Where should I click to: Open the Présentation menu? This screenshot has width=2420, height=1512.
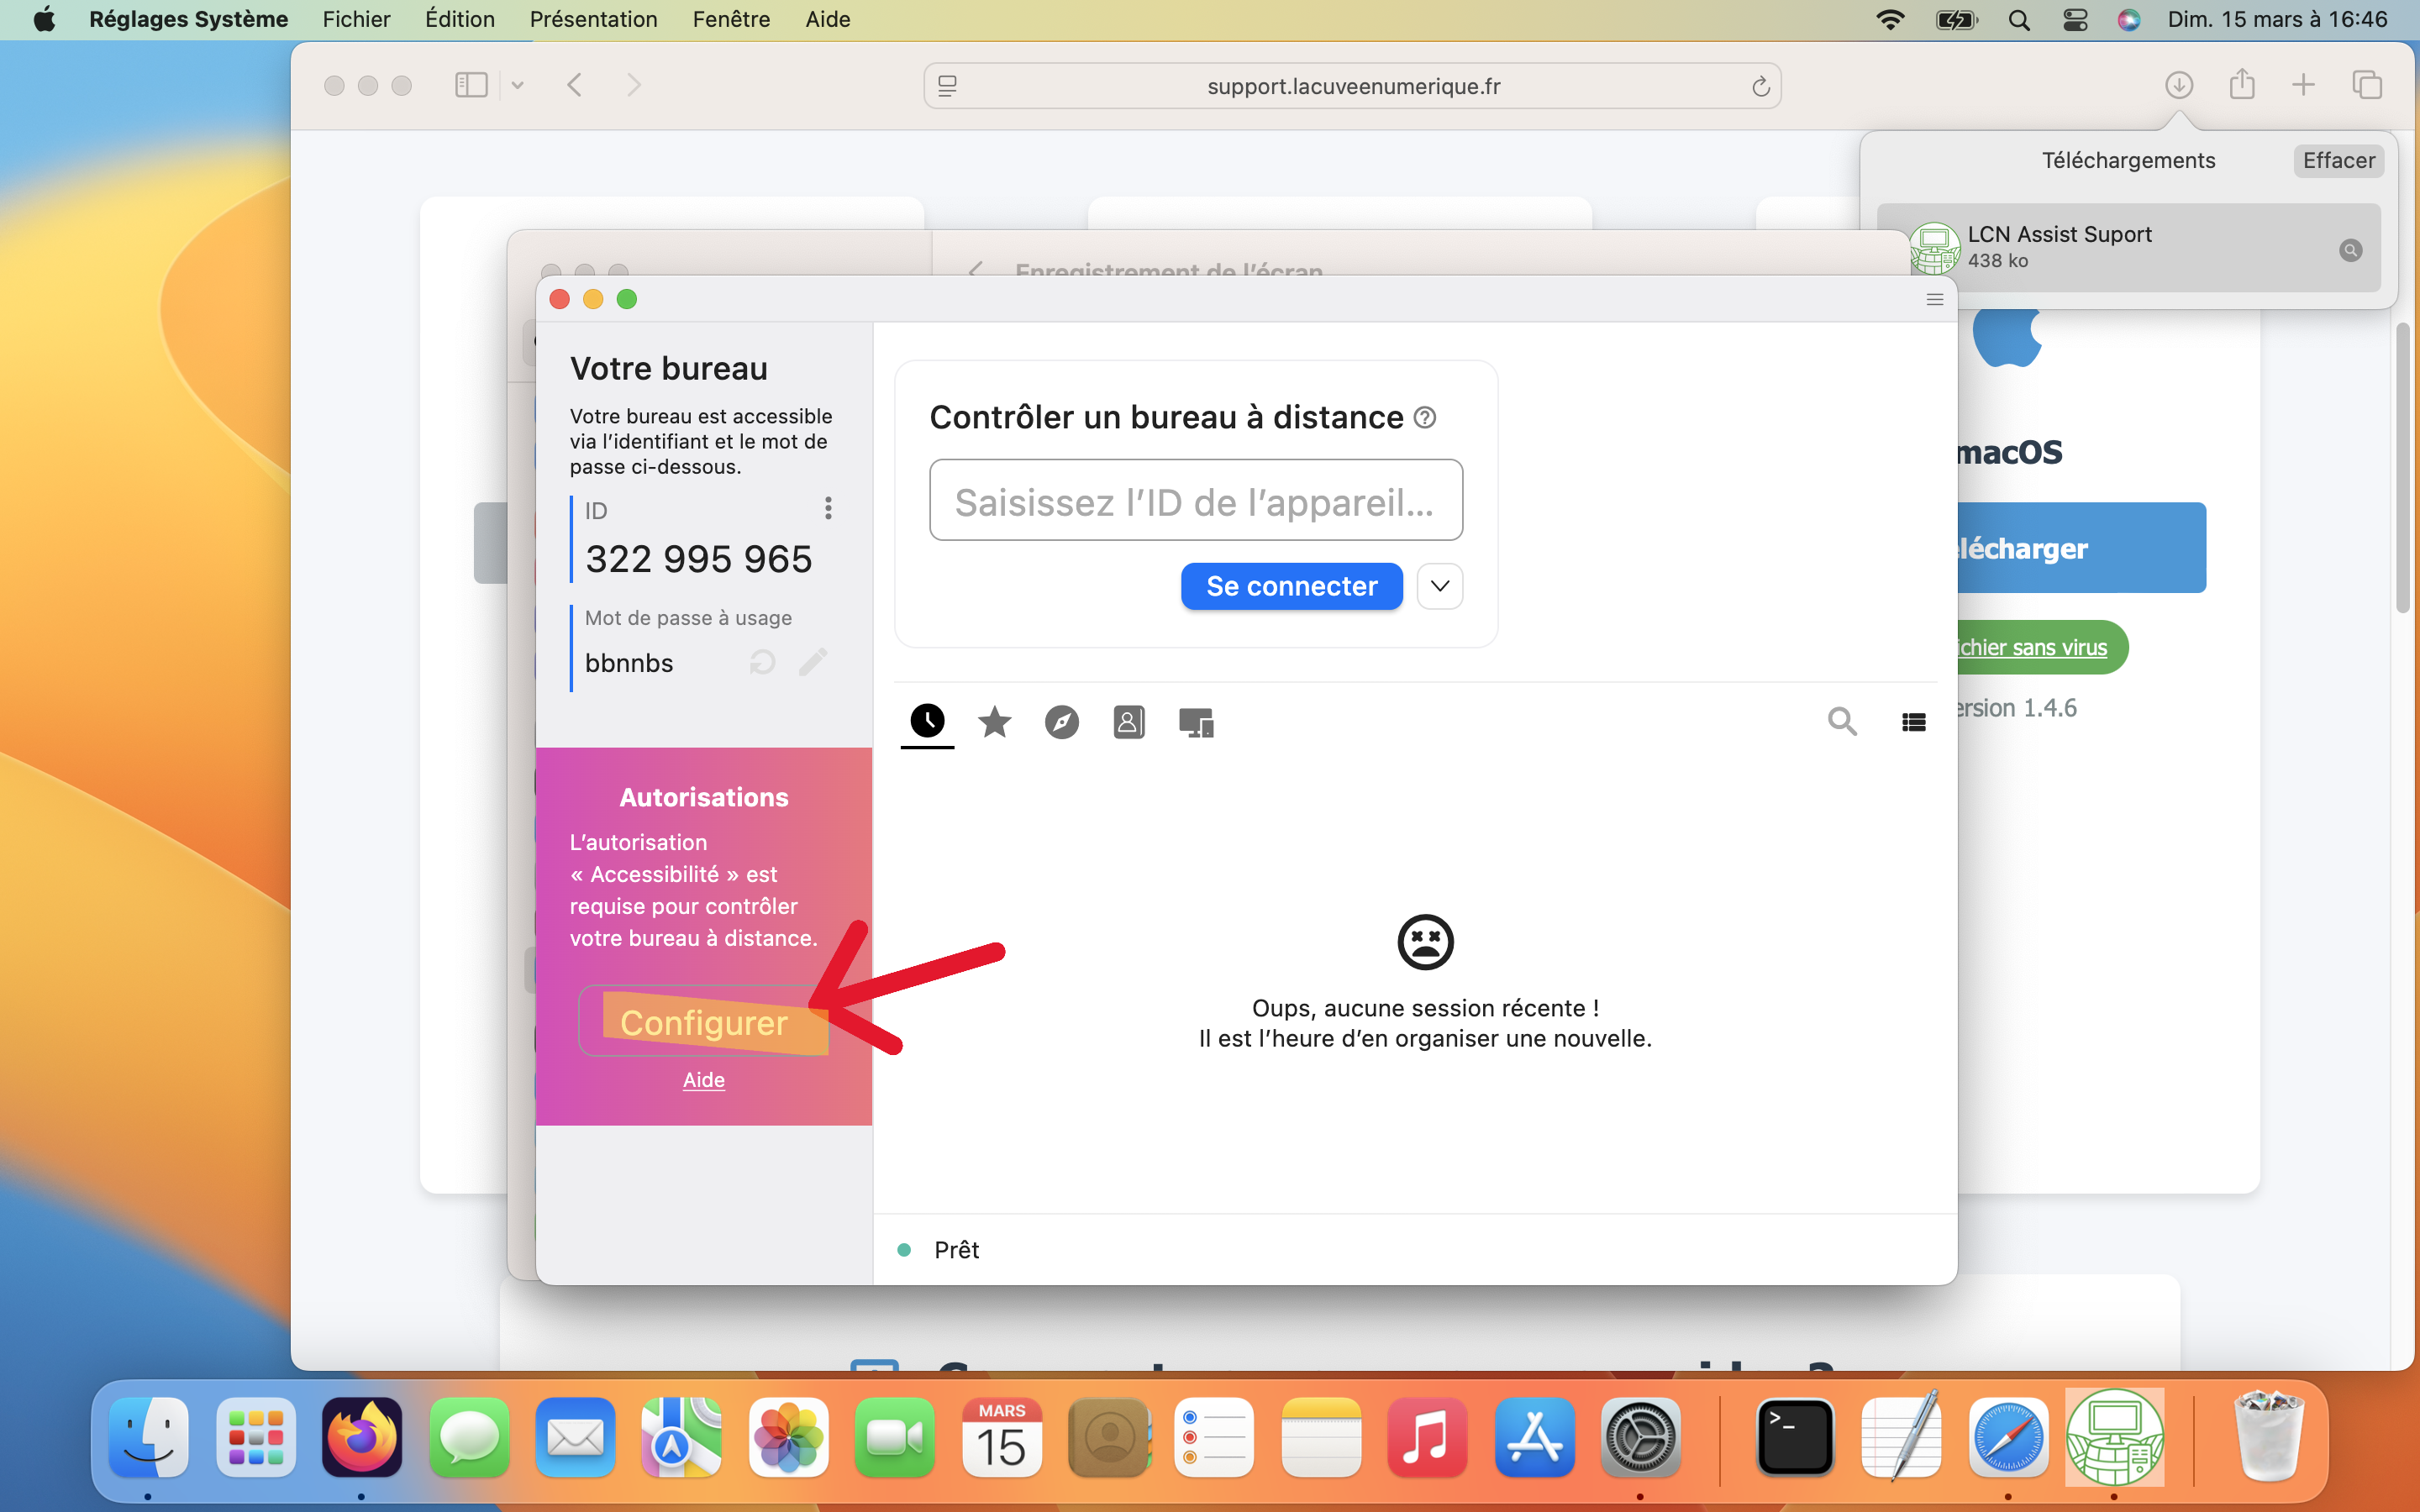[x=593, y=19]
